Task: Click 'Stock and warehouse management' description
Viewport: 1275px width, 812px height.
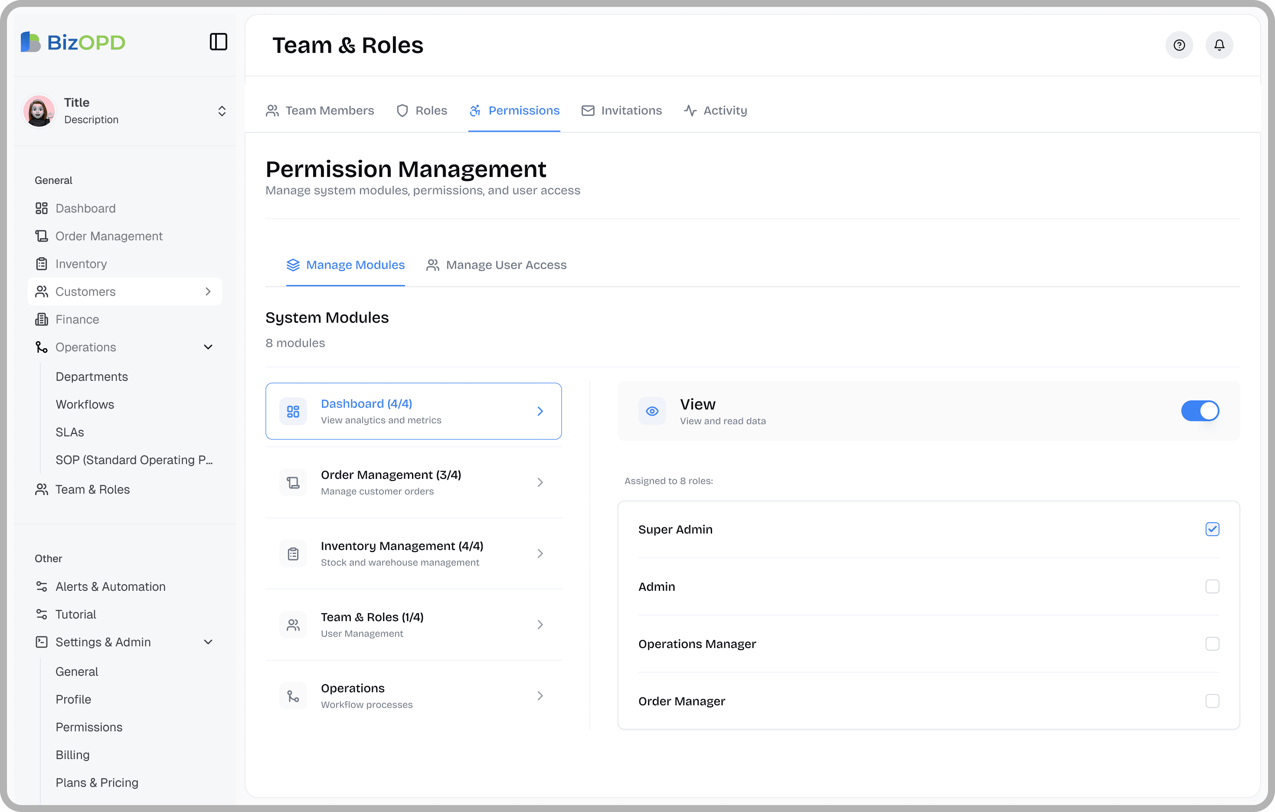Action: pos(400,563)
